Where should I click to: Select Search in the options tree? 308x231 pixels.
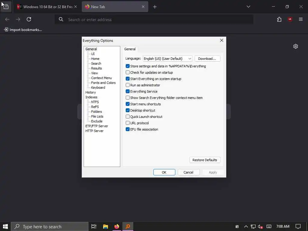point(96,63)
